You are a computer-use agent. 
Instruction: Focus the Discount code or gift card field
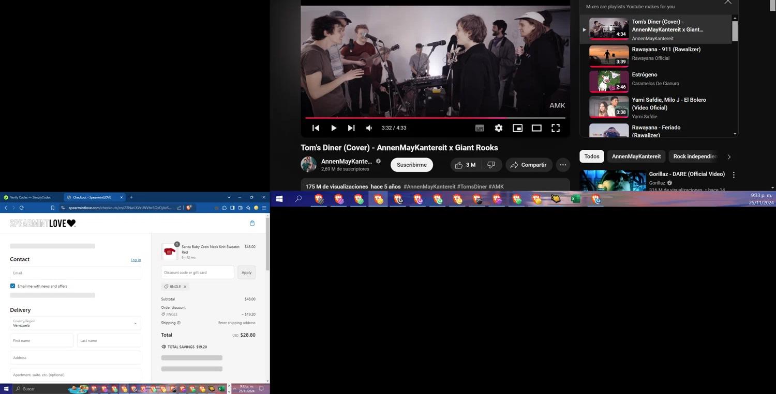click(198, 272)
